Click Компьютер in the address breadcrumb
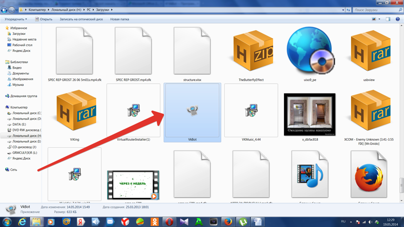This screenshot has height=227, width=404. (37, 10)
